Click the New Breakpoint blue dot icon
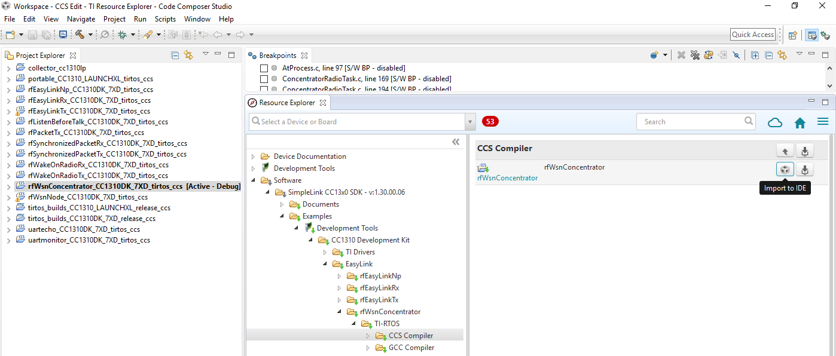 (655, 55)
